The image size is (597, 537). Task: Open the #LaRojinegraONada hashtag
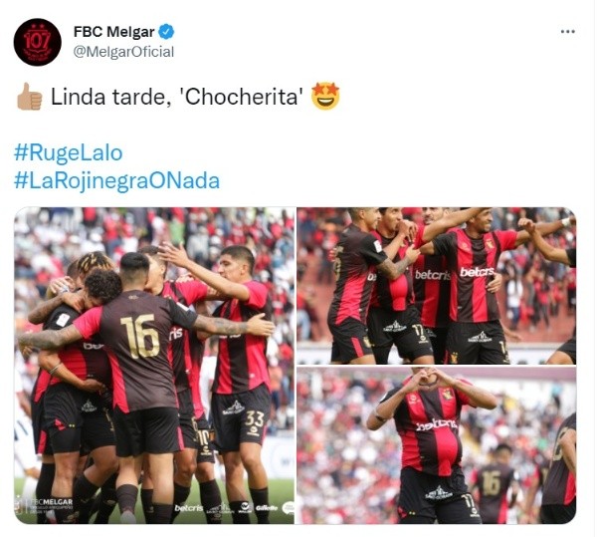[116, 180]
